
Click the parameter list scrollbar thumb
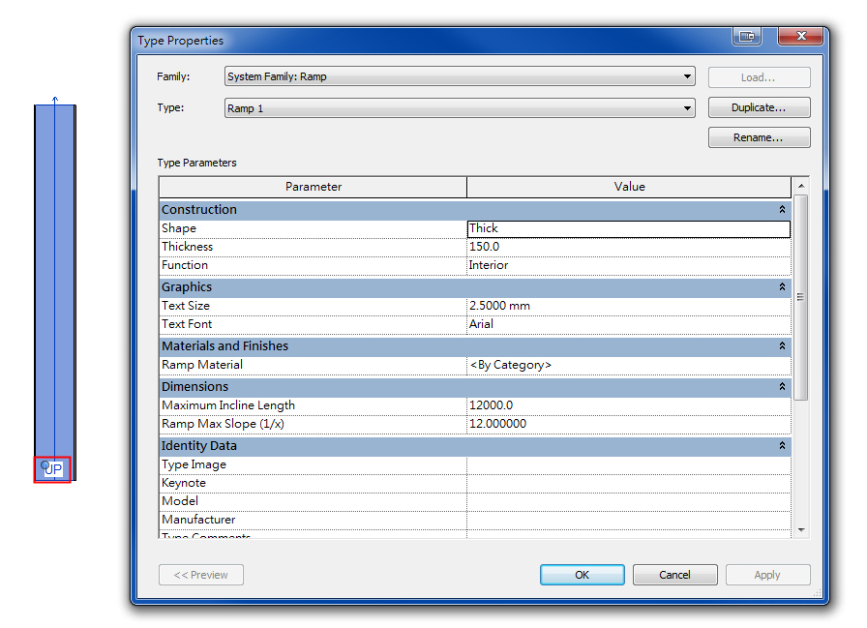click(800, 297)
